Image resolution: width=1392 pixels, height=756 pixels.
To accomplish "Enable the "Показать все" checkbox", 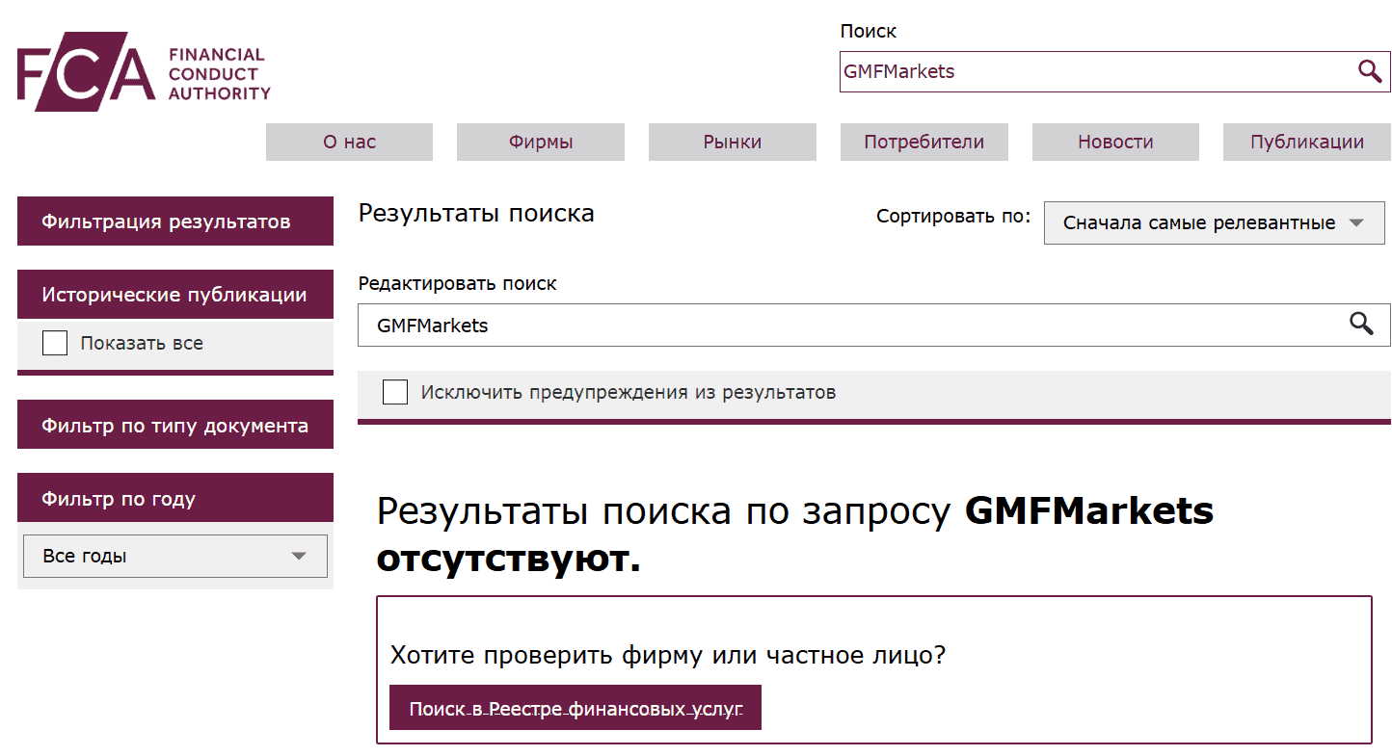I will [x=55, y=342].
